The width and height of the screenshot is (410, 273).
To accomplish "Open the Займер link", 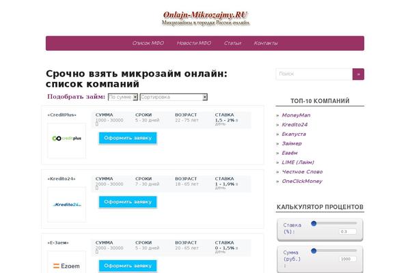I will [x=292, y=143].
